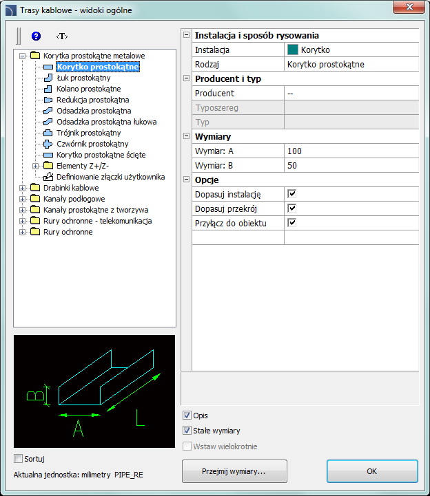
Task: Select Redukcja prostokątna tree item
Action: click(x=93, y=100)
